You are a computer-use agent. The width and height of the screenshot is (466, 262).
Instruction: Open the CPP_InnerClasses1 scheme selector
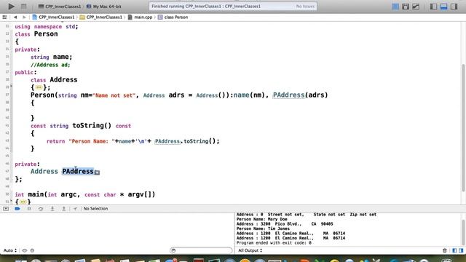[60, 7]
